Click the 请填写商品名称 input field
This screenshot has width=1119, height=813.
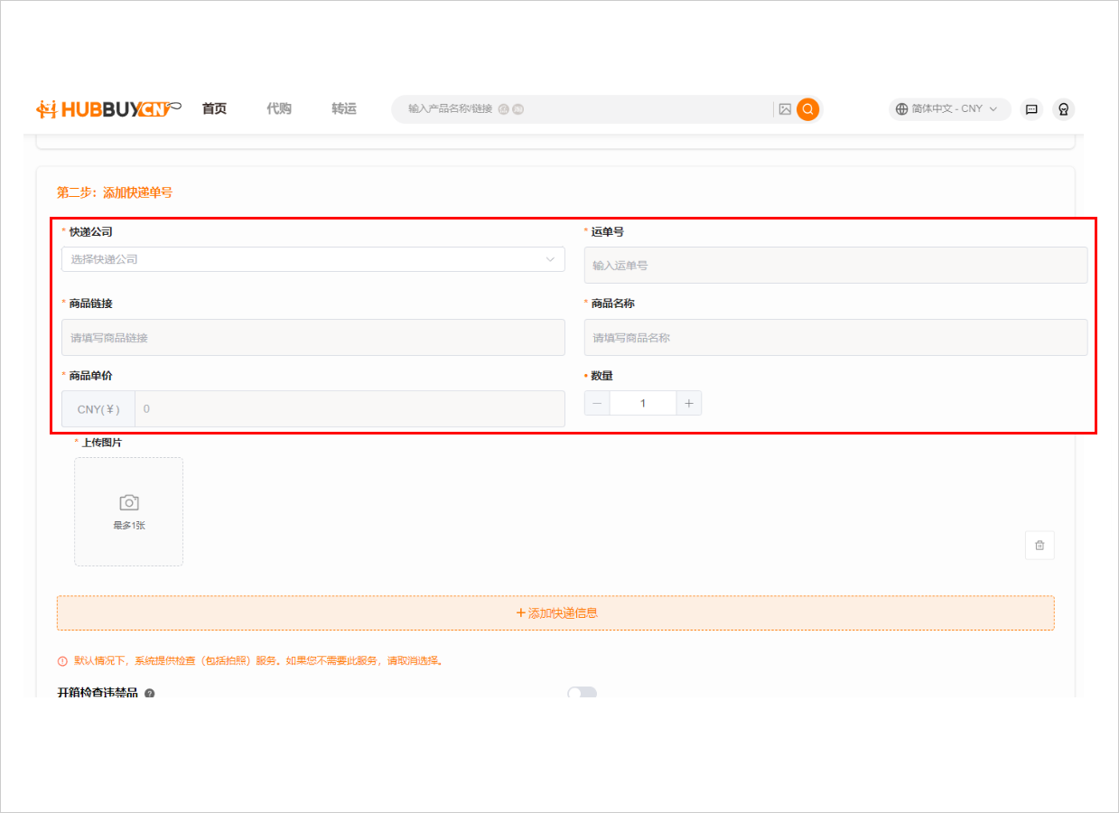(835, 338)
